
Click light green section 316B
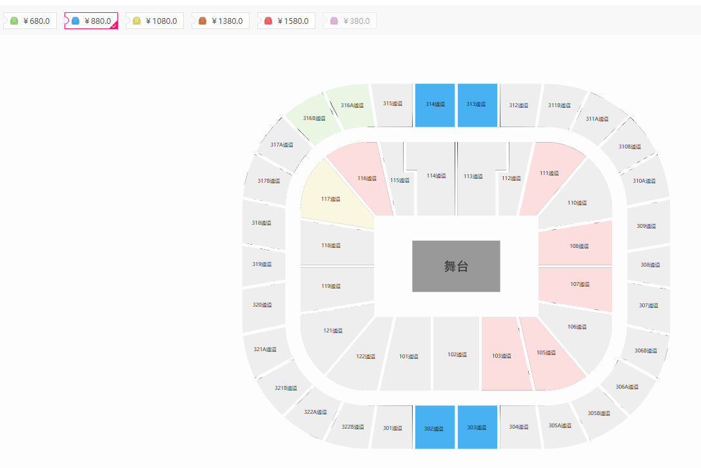click(314, 119)
